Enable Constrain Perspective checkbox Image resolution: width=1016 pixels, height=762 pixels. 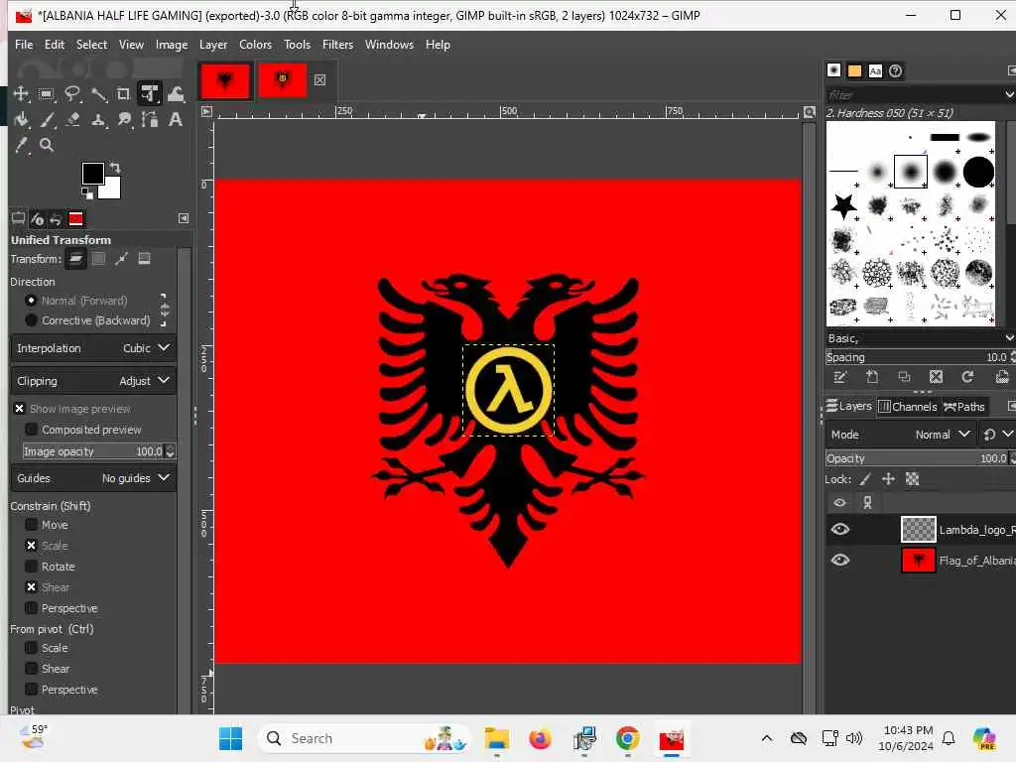click(x=31, y=608)
